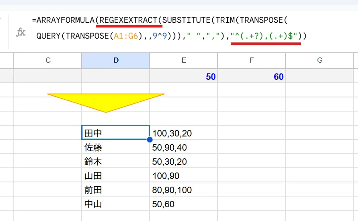Image resolution: width=358 pixels, height=221 pixels.
Task: Click cell showing 100,90
Action: tap(184, 176)
